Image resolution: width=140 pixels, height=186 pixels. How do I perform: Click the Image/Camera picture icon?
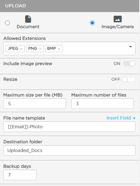(x=118, y=19)
